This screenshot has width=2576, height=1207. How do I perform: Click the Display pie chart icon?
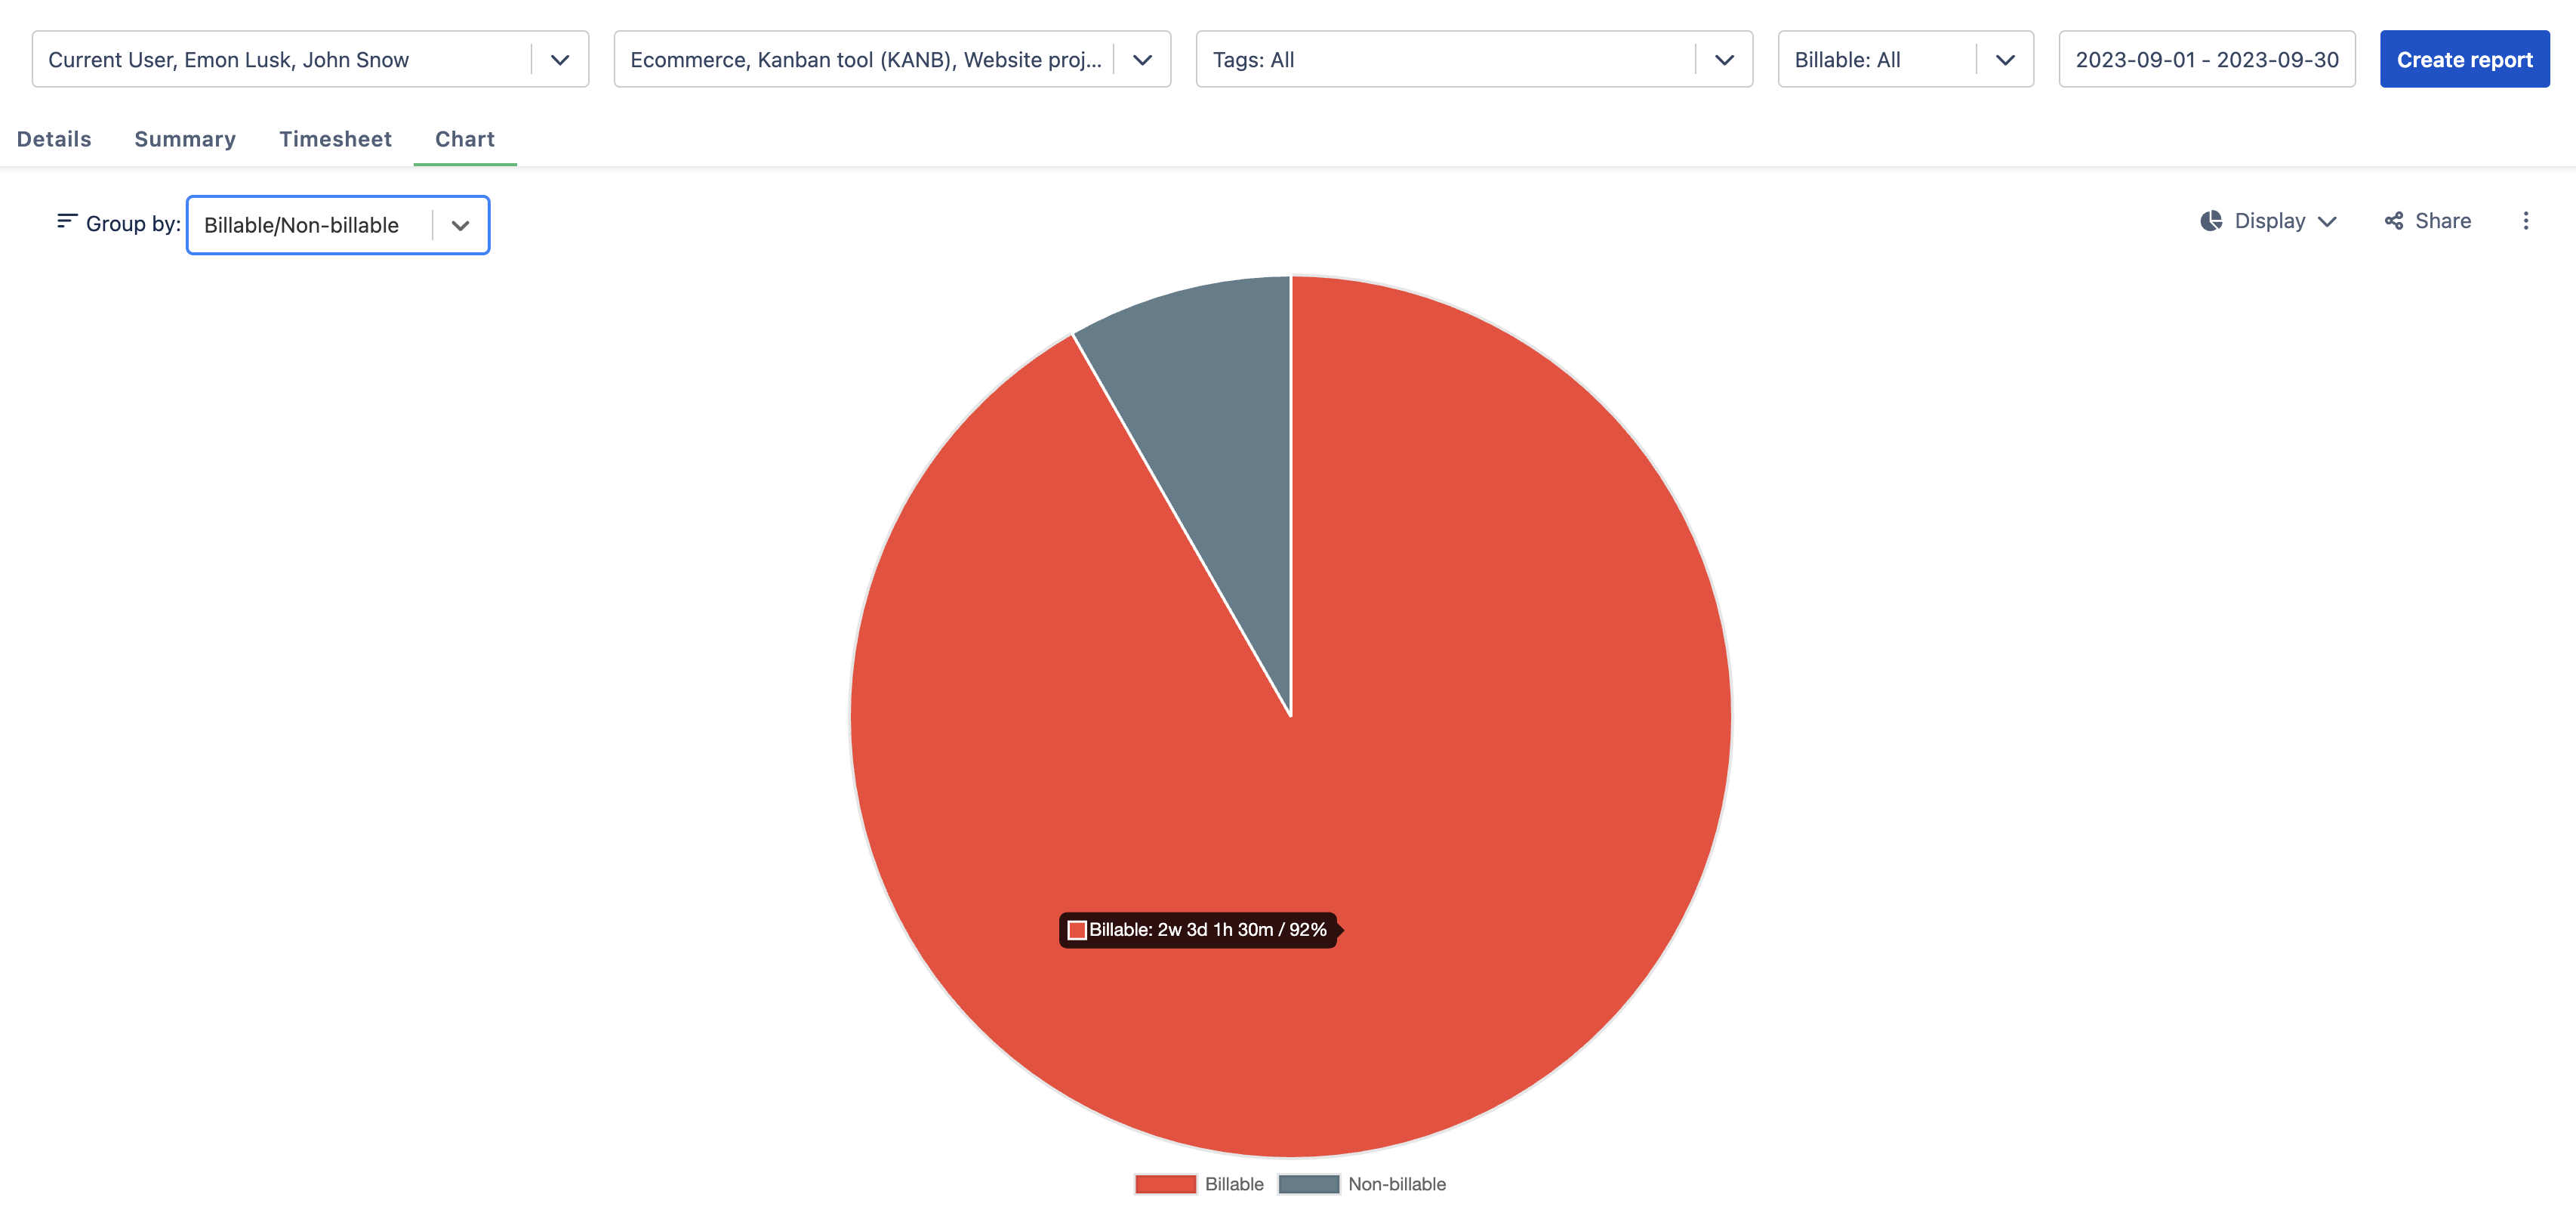pos(2211,221)
